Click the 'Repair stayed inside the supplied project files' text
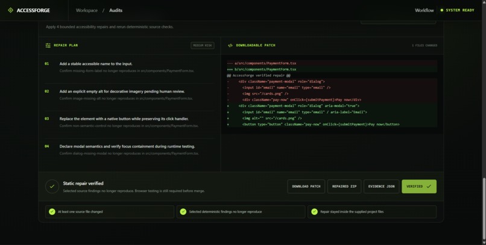Screen dimensions: 486x245 pos(352,212)
